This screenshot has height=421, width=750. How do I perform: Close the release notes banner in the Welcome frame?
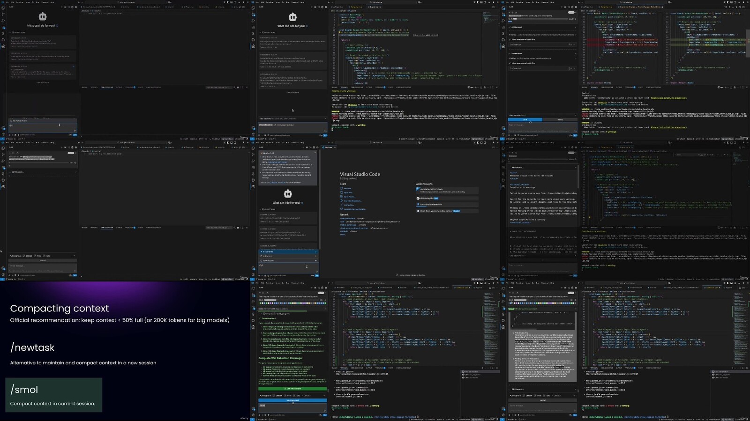315,153
